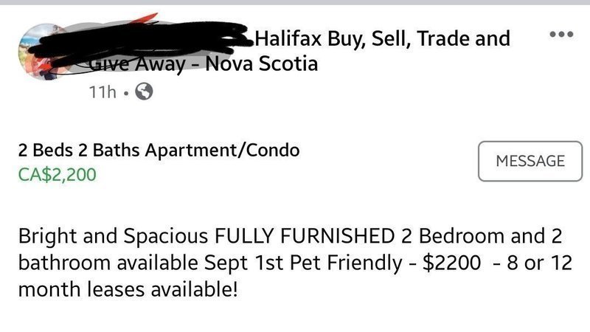Click the $2200 amount in the description

451,263
